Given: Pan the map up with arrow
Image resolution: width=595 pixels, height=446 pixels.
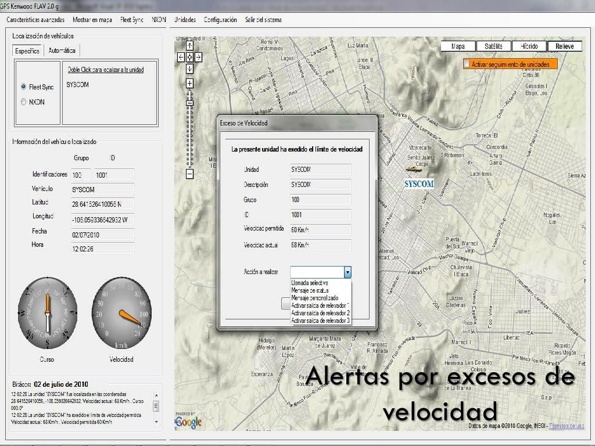Looking at the screenshot, I should [x=189, y=45].
